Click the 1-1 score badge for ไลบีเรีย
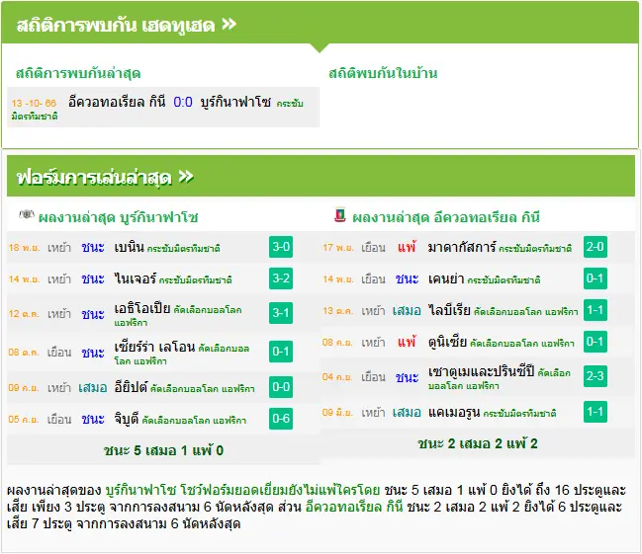The image size is (642, 554). (595, 310)
